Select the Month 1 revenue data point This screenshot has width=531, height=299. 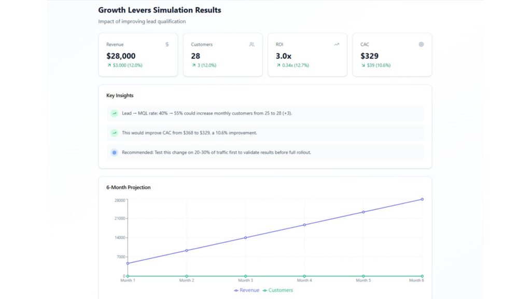[128, 263]
